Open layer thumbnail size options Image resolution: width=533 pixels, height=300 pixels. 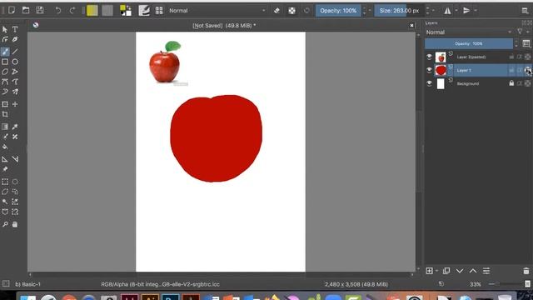point(526,43)
